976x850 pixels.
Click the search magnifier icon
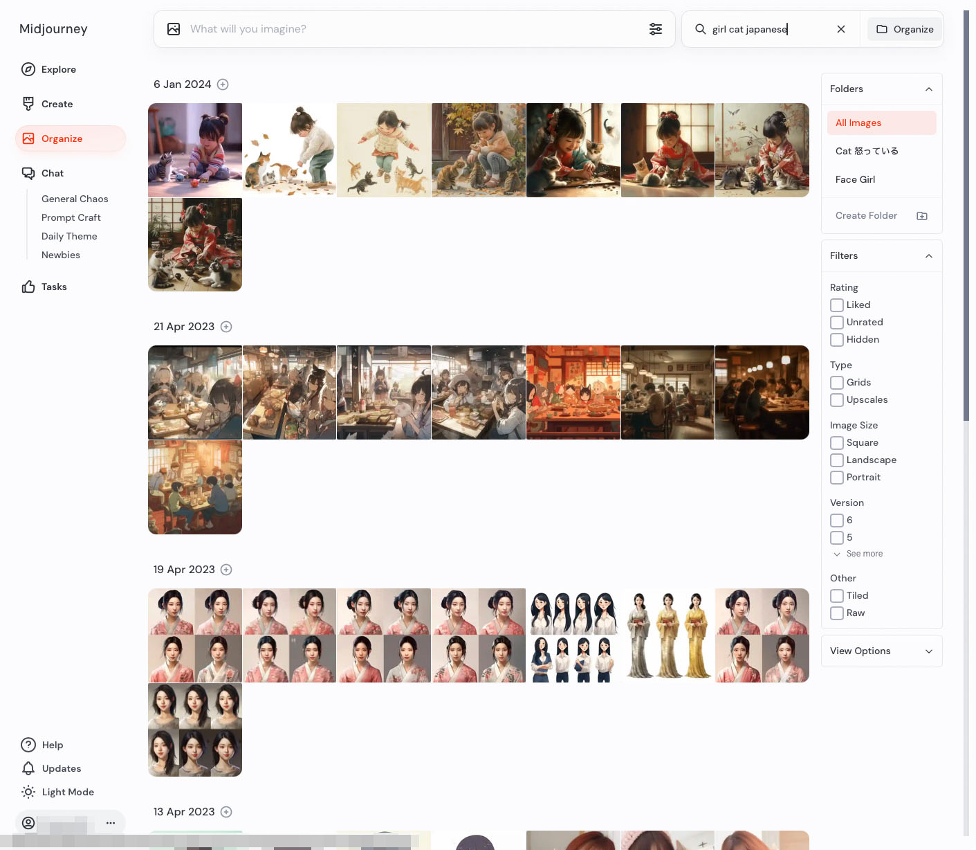click(701, 29)
